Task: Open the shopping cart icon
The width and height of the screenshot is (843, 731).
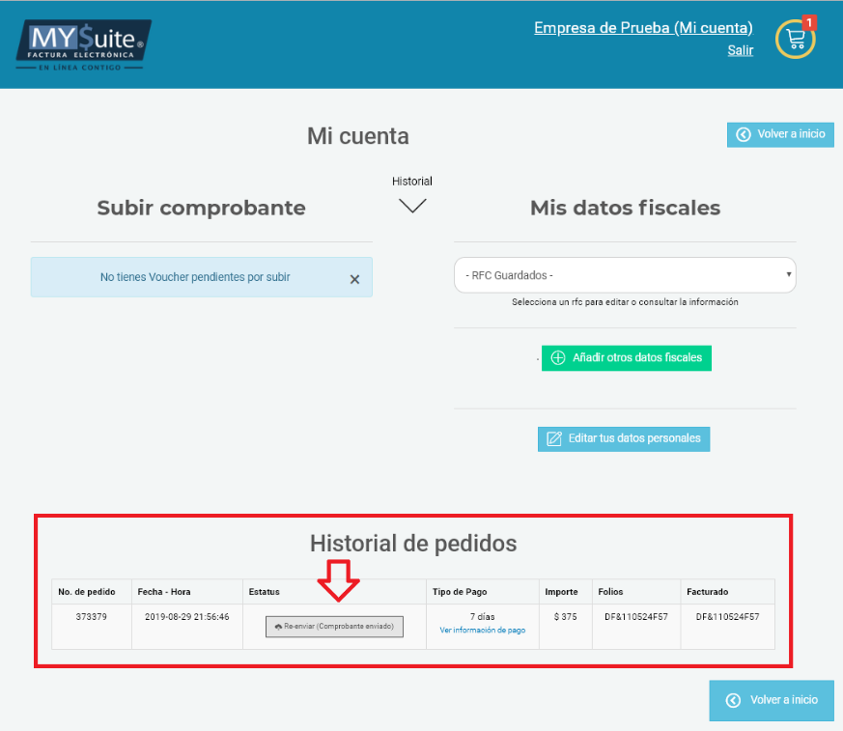Action: (x=796, y=39)
